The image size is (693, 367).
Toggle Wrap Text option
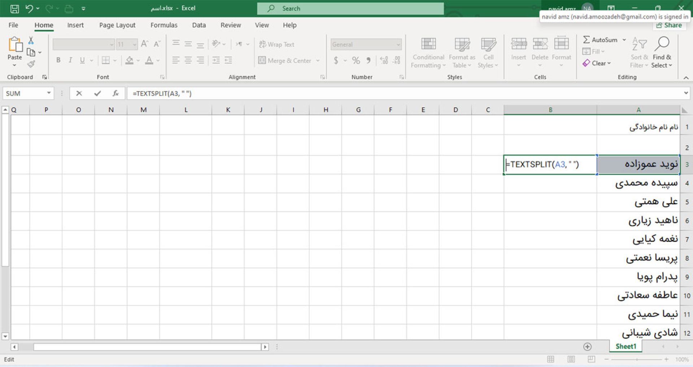click(x=276, y=44)
